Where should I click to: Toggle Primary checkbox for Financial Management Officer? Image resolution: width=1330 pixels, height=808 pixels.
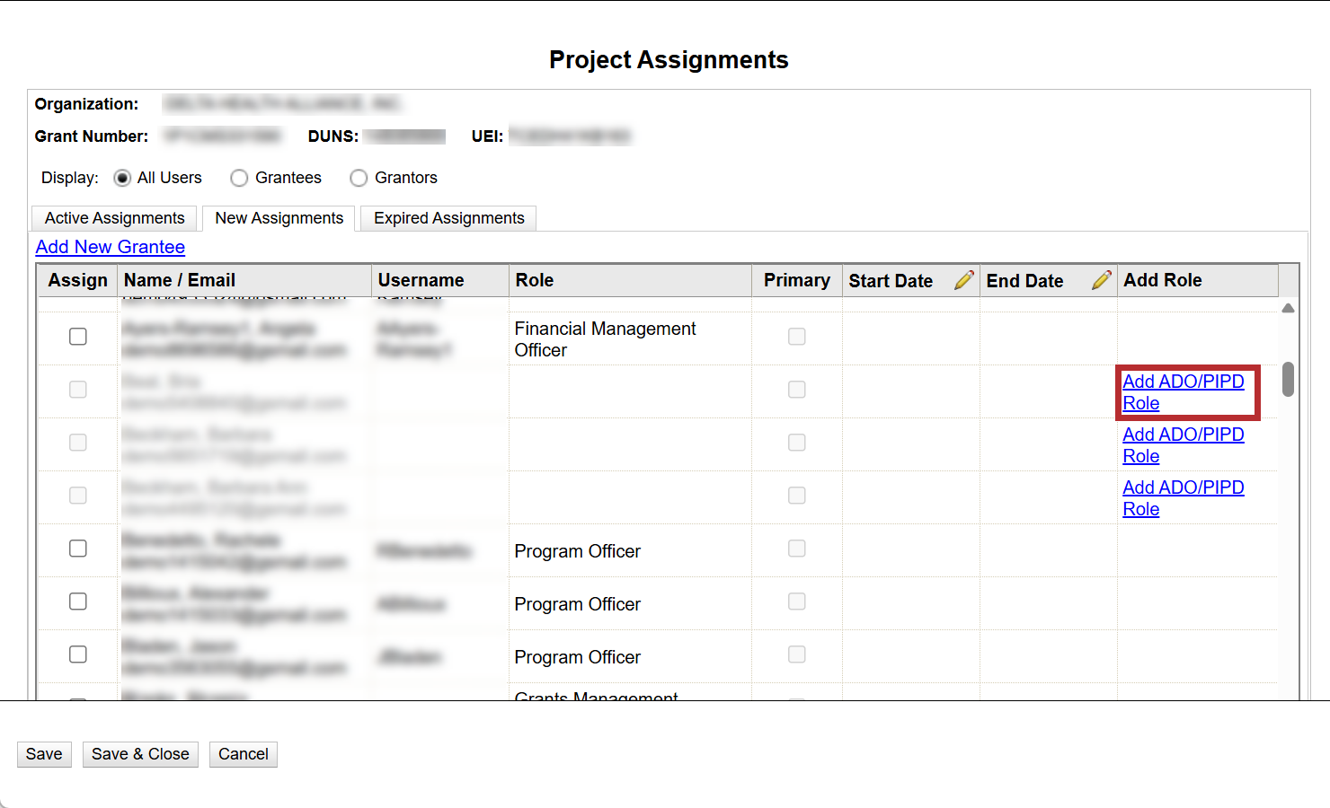click(x=796, y=337)
